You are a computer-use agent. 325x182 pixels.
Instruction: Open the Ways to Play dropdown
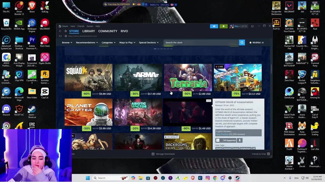click(127, 42)
